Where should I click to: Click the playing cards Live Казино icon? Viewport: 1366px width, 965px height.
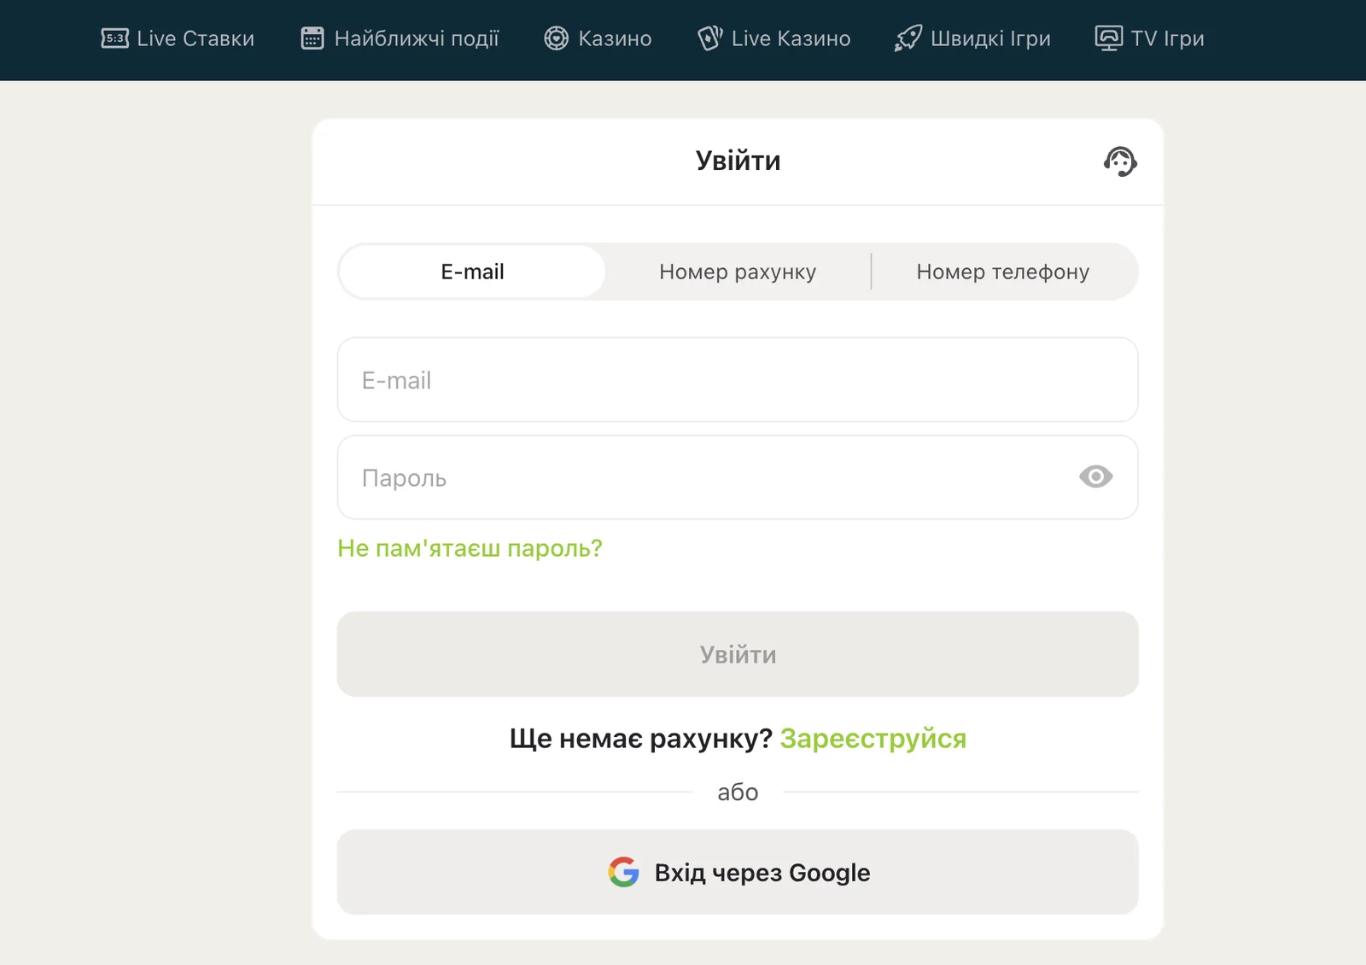[709, 38]
